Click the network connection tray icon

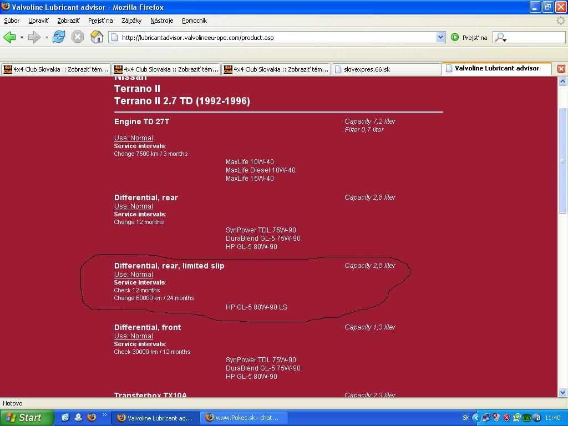click(486, 418)
